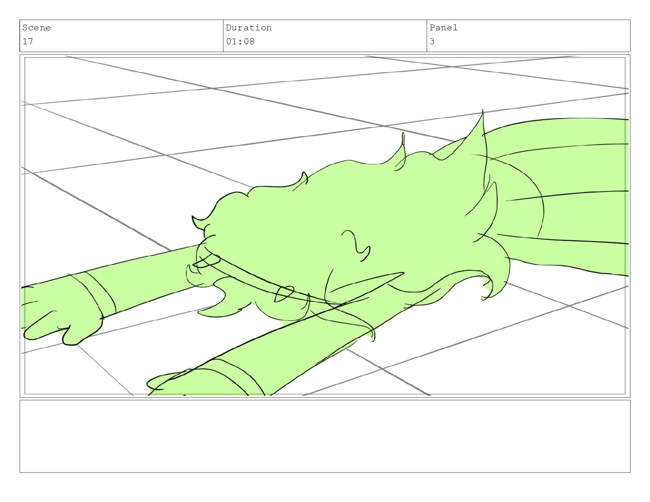
Task: Select the panel number '3'
Action: tap(432, 41)
